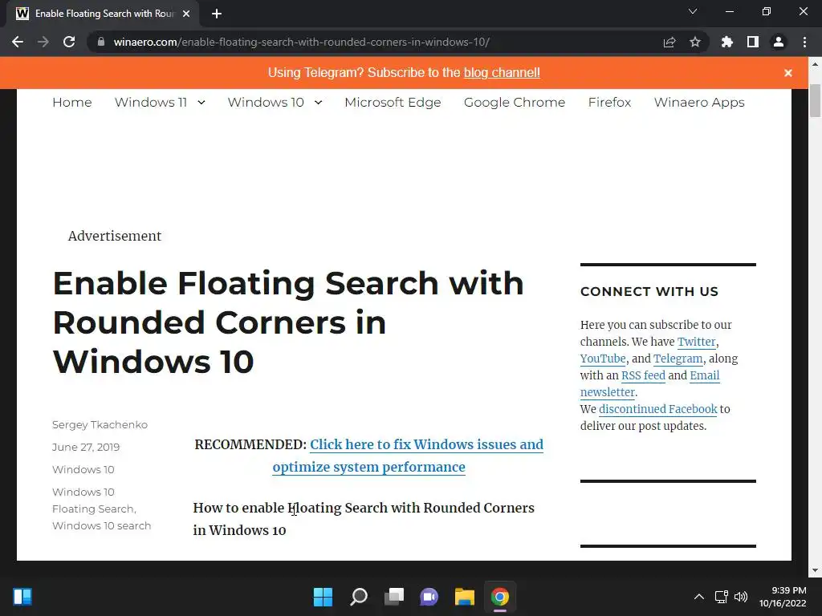The image size is (822, 616).
Task: Bookmark this tab with the star icon
Action: click(695, 42)
